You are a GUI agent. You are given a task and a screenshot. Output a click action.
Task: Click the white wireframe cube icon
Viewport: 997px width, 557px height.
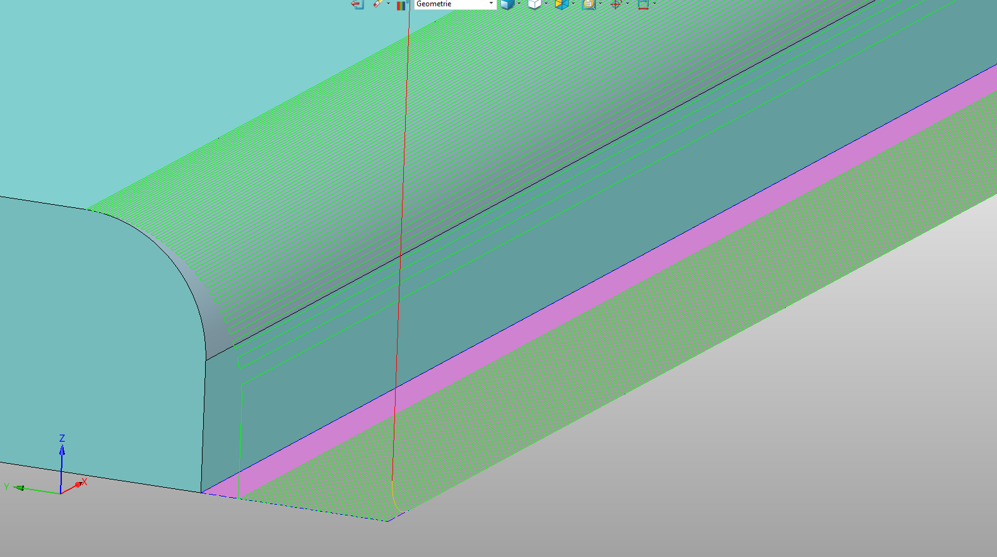tap(534, 4)
